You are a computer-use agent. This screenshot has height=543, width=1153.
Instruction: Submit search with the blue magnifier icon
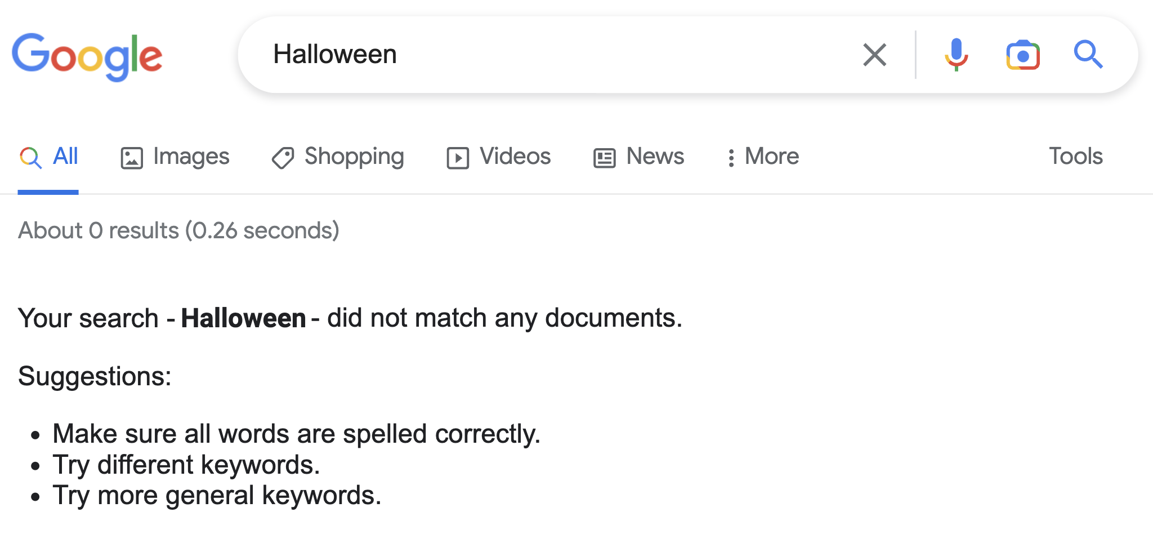pyautogui.click(x=1088, y=55)
